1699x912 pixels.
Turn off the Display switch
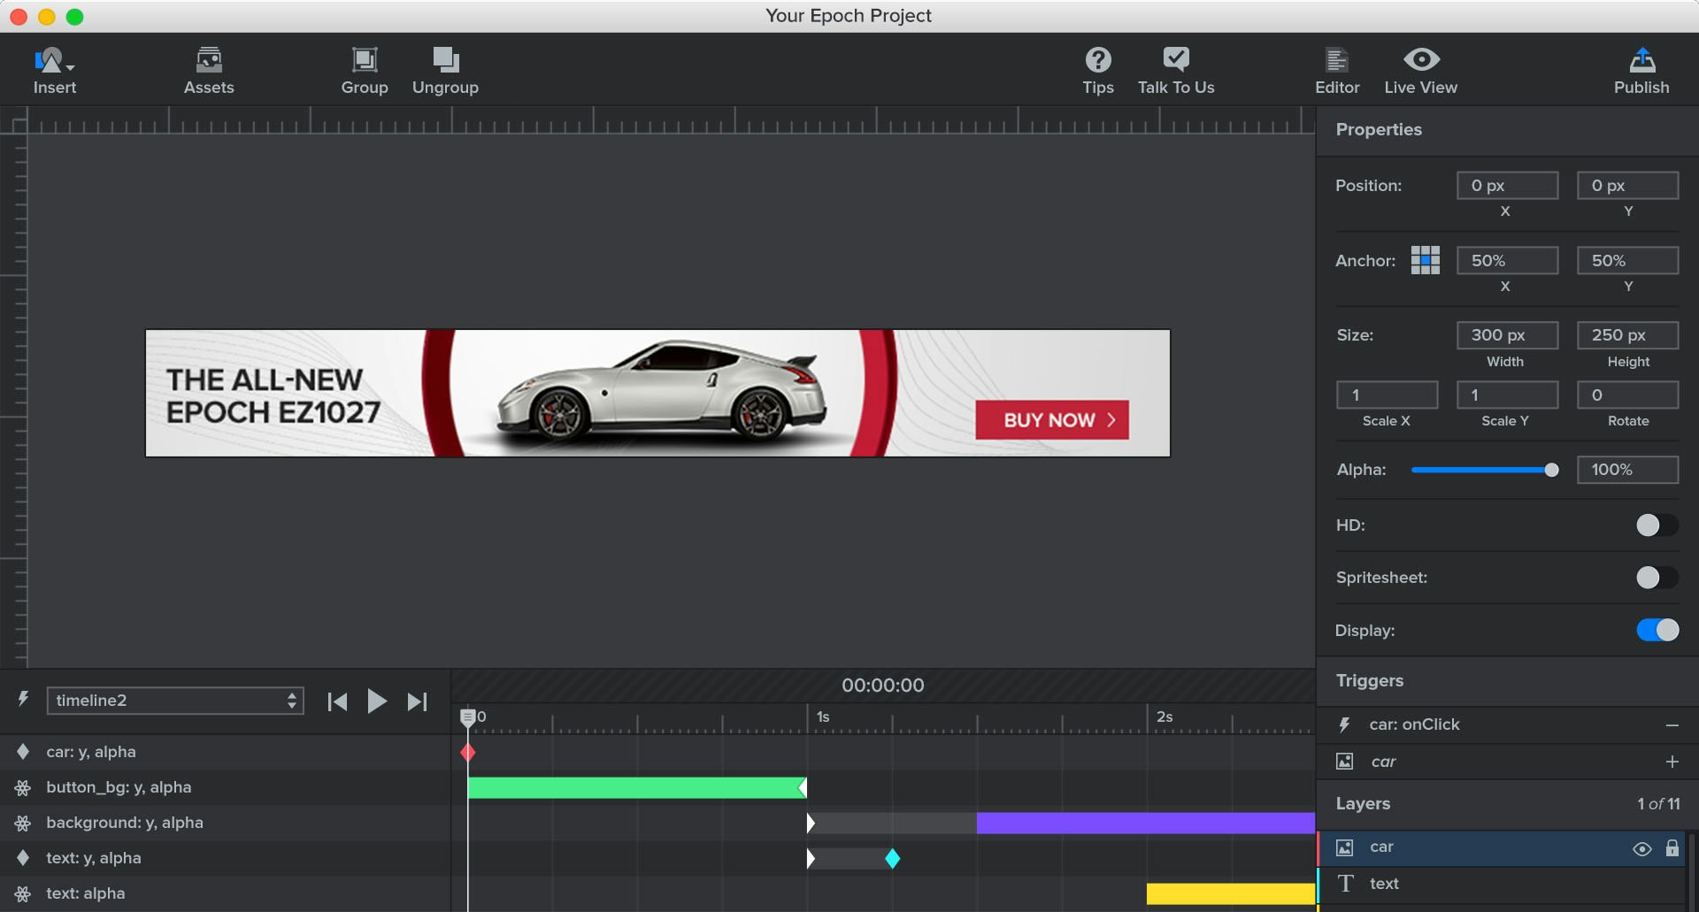click(x=1657, y=630)
